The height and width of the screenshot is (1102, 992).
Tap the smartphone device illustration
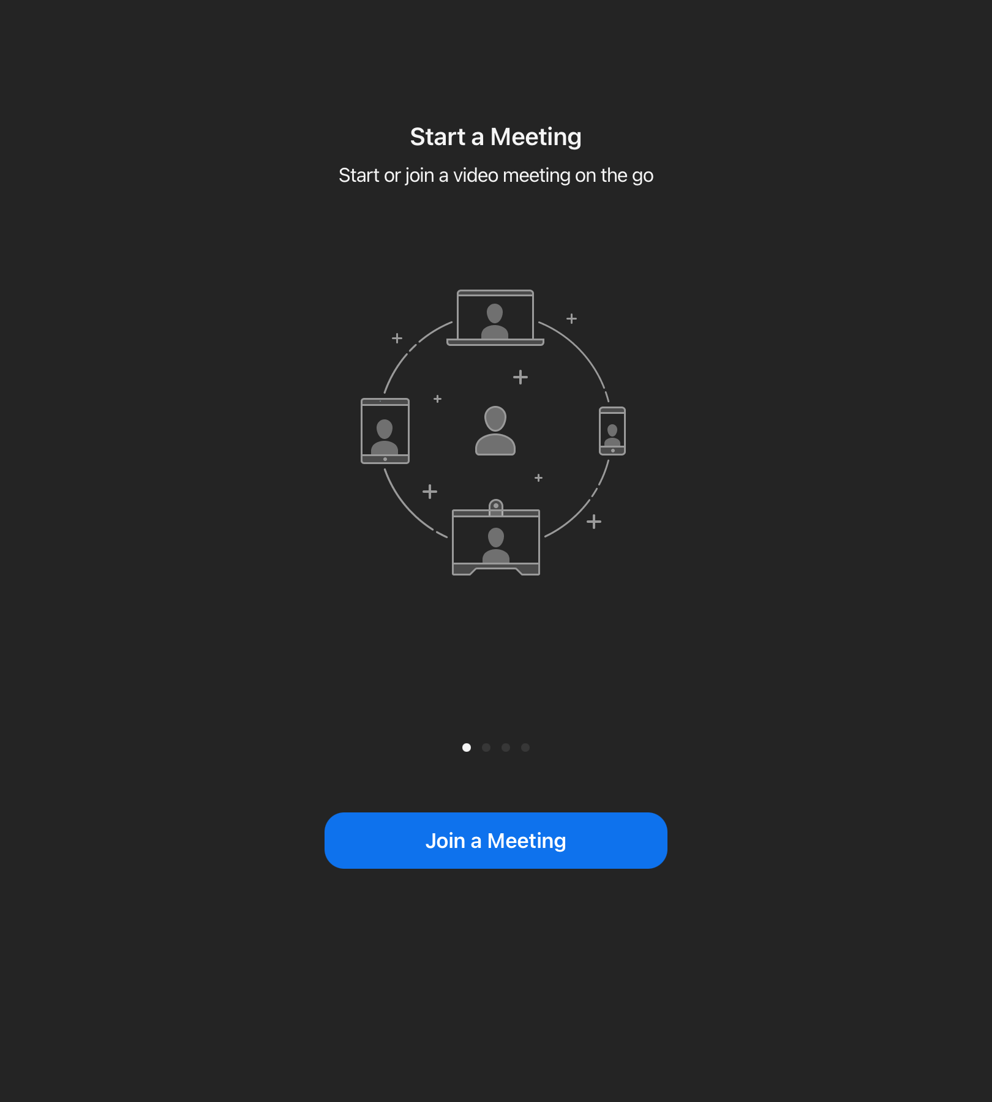612,431
